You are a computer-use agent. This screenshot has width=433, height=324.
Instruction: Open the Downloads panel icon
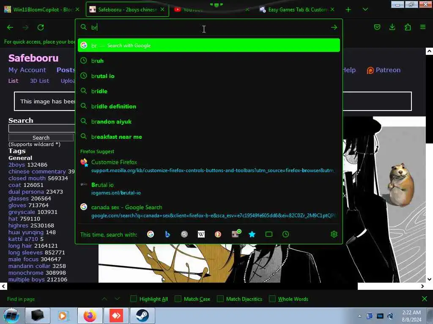point(392,27)
